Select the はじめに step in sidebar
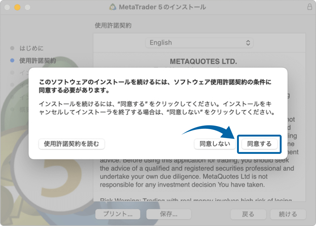The image size is (316, 226). [31, 48]
